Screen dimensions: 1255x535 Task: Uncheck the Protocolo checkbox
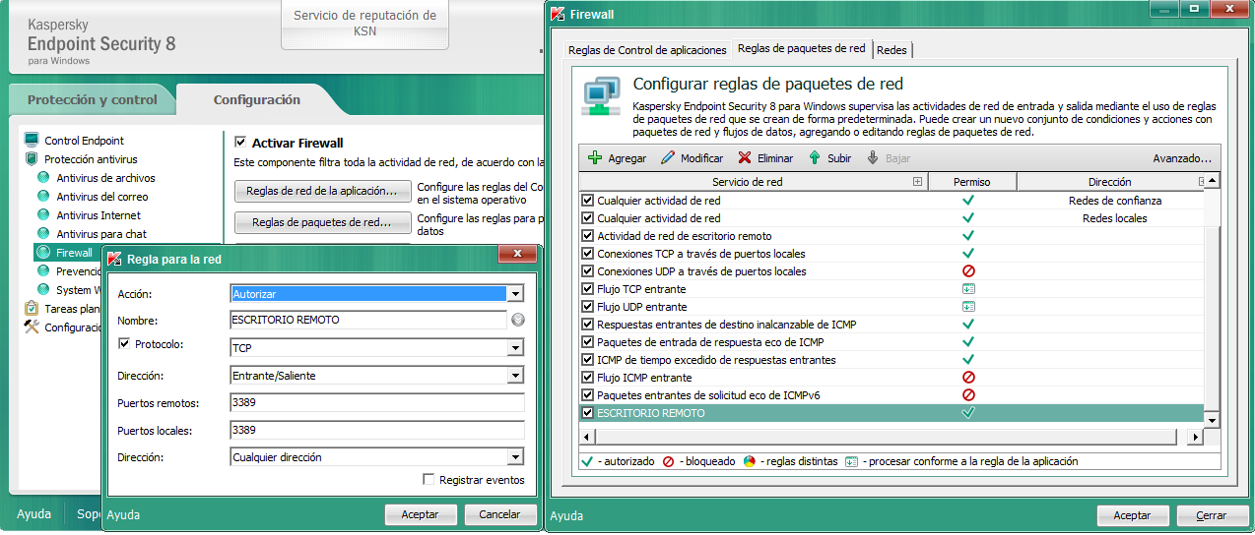[x=124, y=344]
